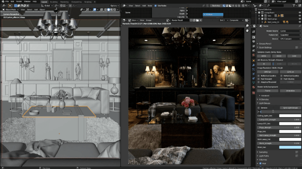Viewport: 302px width, 169px height.
Task: Open the viewport Select menu
Action: coord(29,10)
